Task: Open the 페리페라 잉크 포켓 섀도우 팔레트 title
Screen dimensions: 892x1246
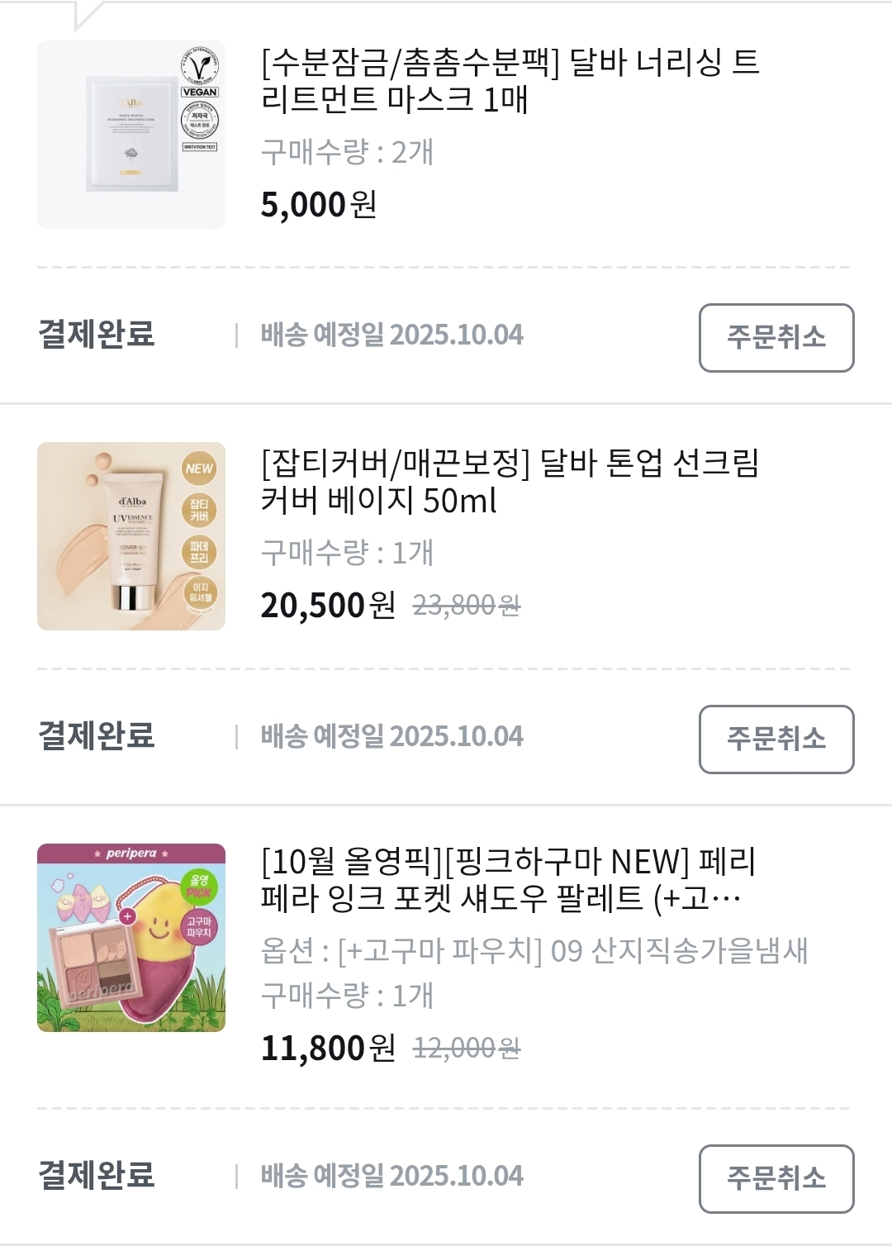Action: (509, 879)
